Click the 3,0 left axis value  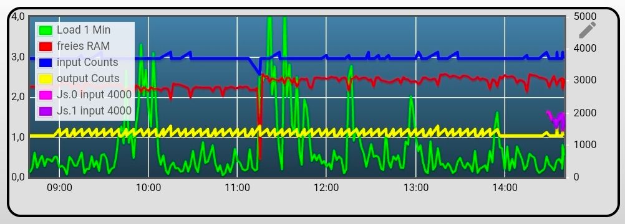[x=18, y=57]
